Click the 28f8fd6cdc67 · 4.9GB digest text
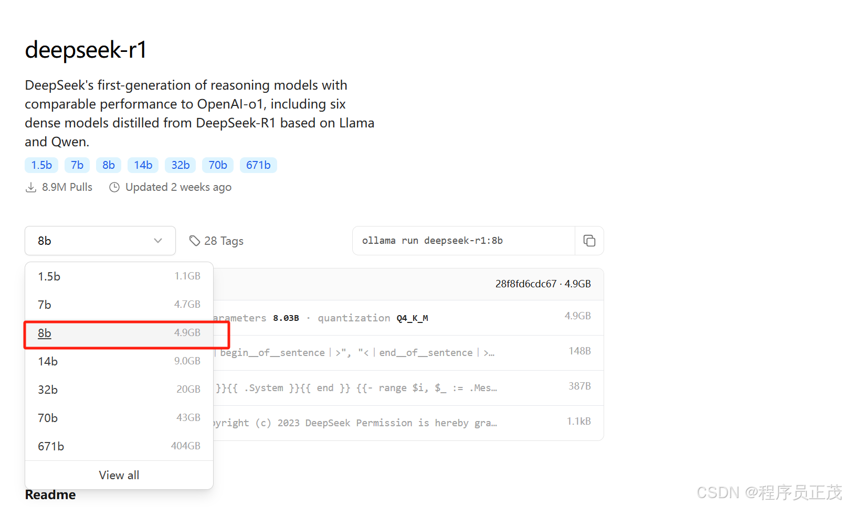 pyautogui.click(x=543, y=284)
